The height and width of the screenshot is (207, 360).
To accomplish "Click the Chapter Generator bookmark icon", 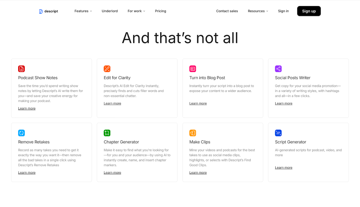I will 107,133.
